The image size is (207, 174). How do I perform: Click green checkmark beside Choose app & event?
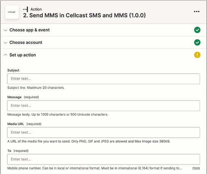[197, 30]
